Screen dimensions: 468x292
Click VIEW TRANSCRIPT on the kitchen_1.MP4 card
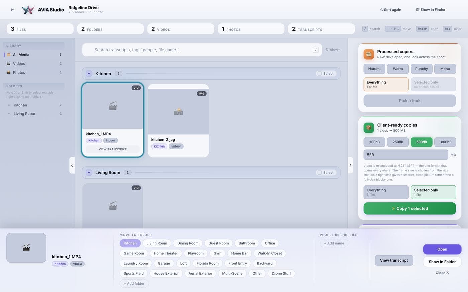pos(113,149)
